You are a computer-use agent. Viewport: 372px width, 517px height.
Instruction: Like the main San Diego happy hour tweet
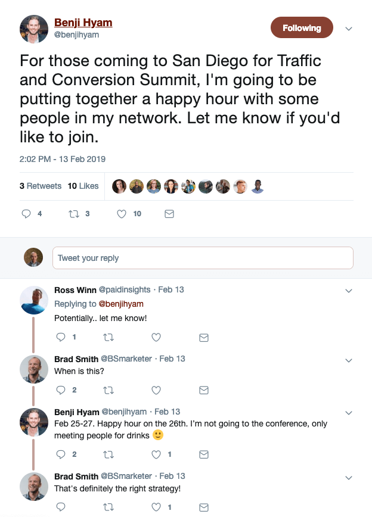pos(122,214)
